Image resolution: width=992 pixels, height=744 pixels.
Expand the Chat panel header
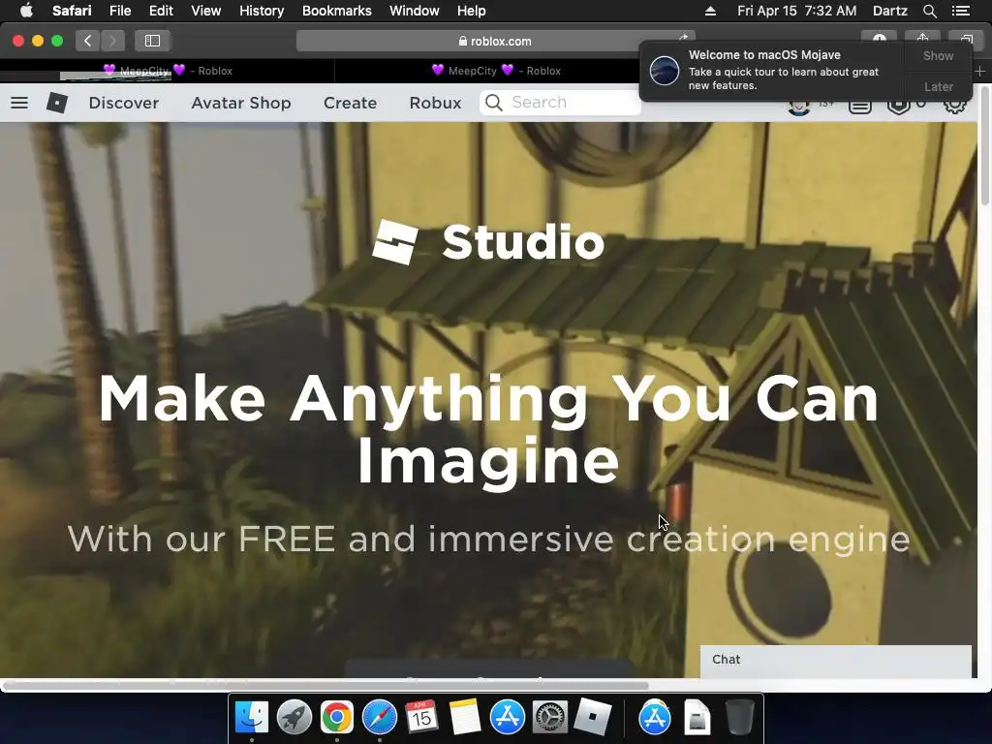click(835, 660)
